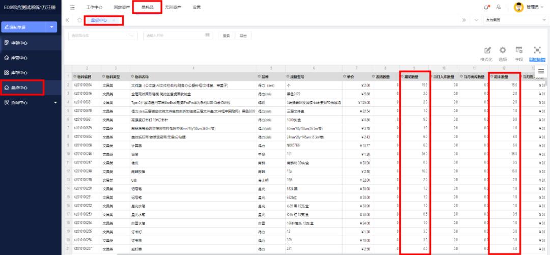This screenshot has width=550, height=255.
Task: Open the 选项 gear icon
Action: coord(503,50)
